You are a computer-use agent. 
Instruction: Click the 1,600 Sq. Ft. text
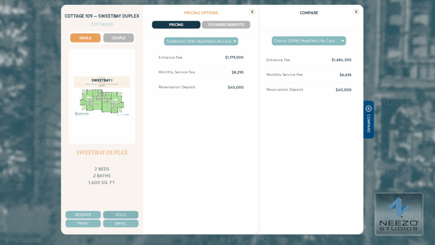point(102,182)
